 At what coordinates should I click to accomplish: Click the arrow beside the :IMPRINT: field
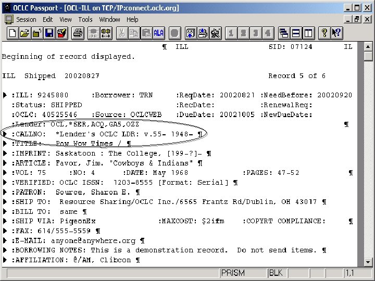tap(5, 154)
